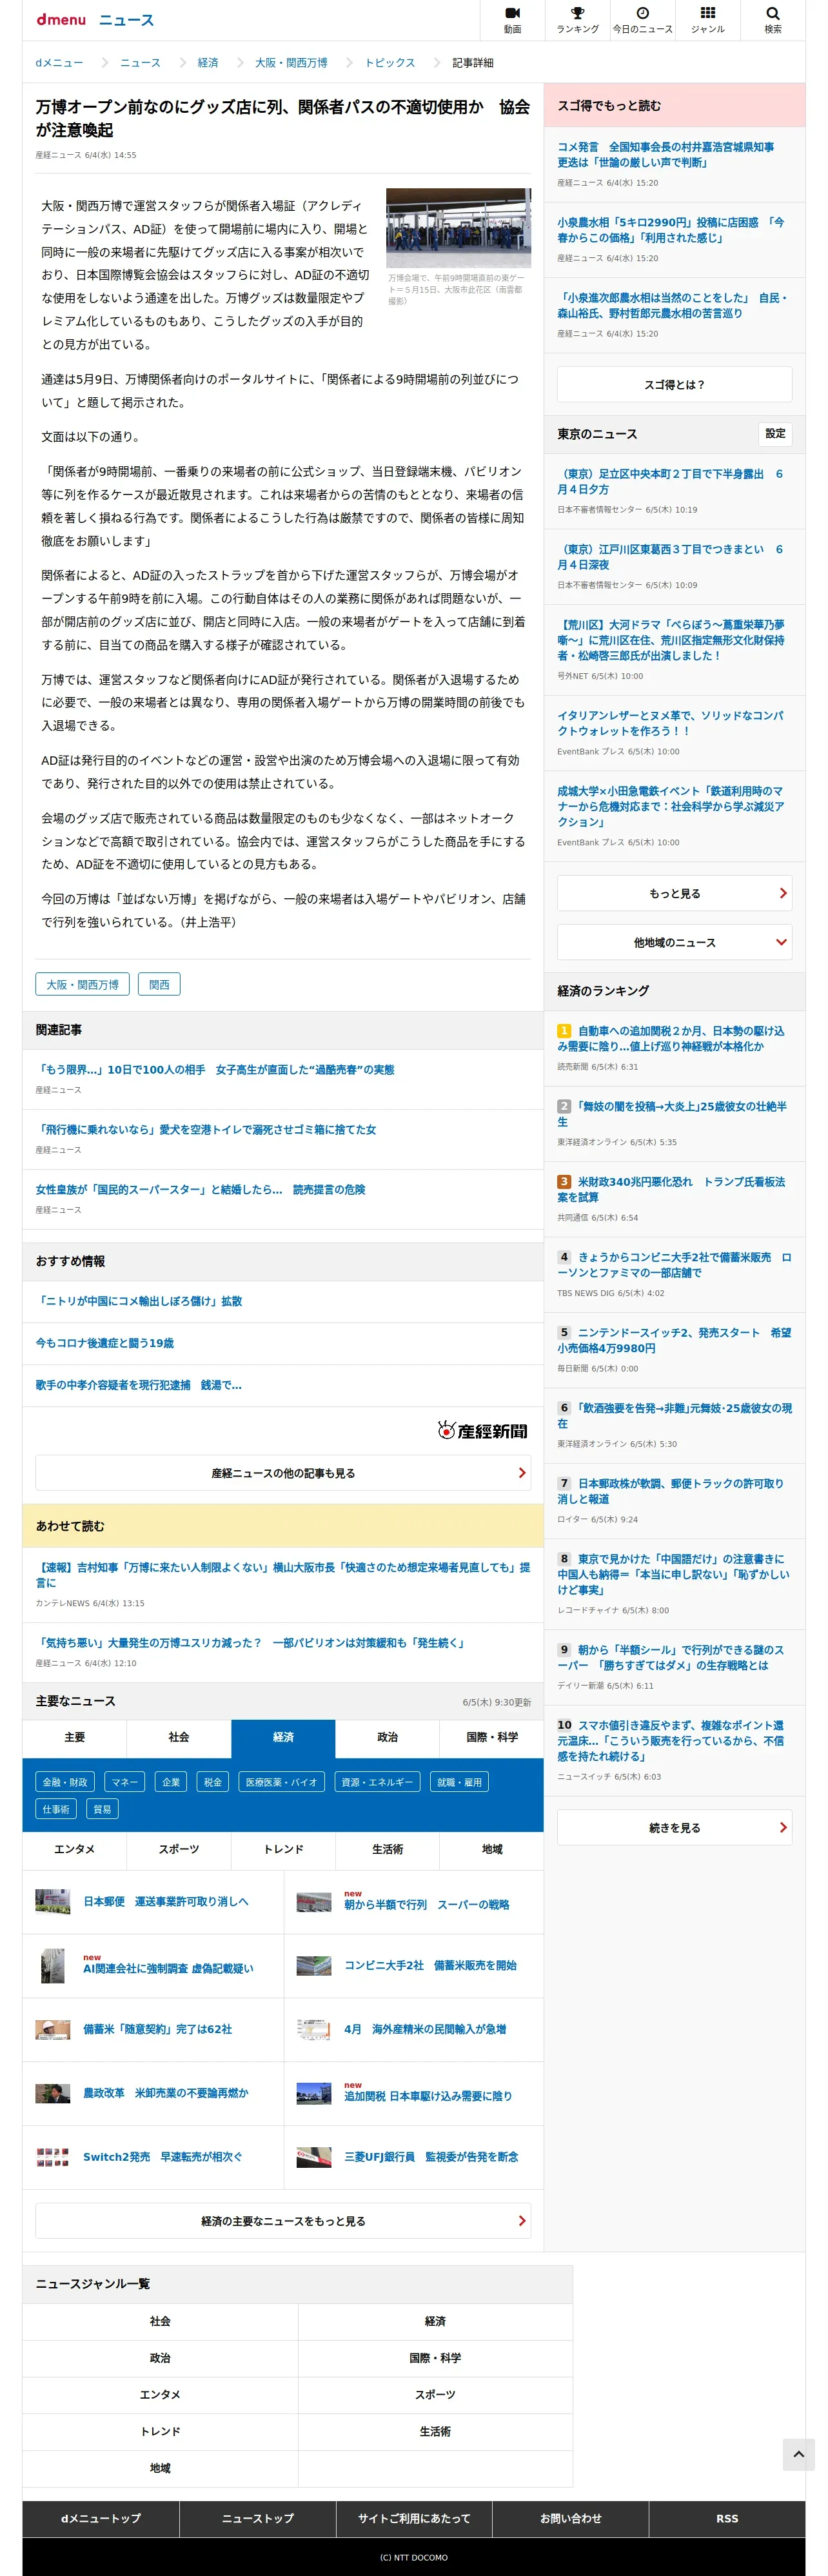Select the 仕事術 subcategory chip
Image resolution: width=828 pixels, height=2576 pixels.
click(x=56, y=1809)
